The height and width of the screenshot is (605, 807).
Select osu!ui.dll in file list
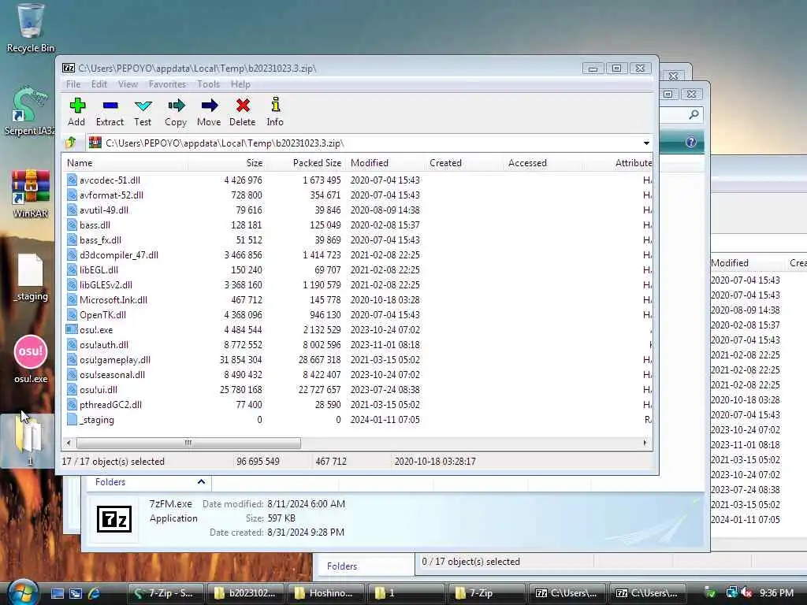(98, 389)
